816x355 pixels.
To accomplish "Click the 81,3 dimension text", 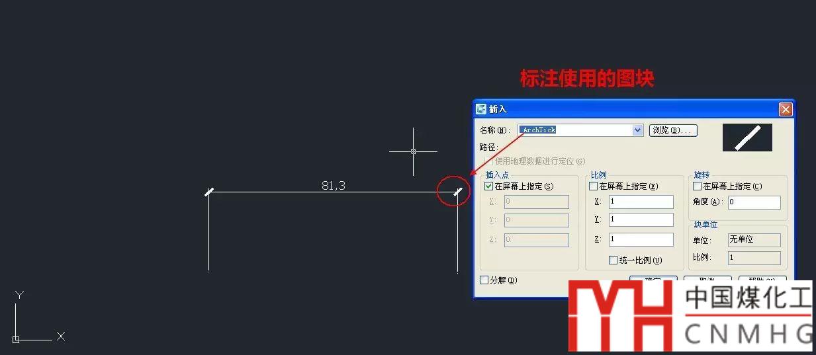I will point(334,186).
